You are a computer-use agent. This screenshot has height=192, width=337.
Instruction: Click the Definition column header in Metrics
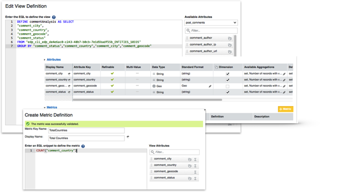(231, 116)
